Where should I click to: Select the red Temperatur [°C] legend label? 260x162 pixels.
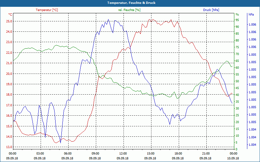pos(47,10)
